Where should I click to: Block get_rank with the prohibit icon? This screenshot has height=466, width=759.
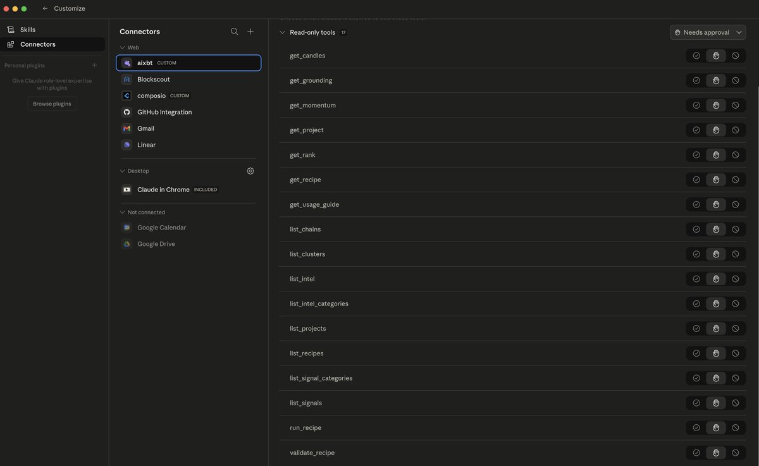(x=736, y=155)
